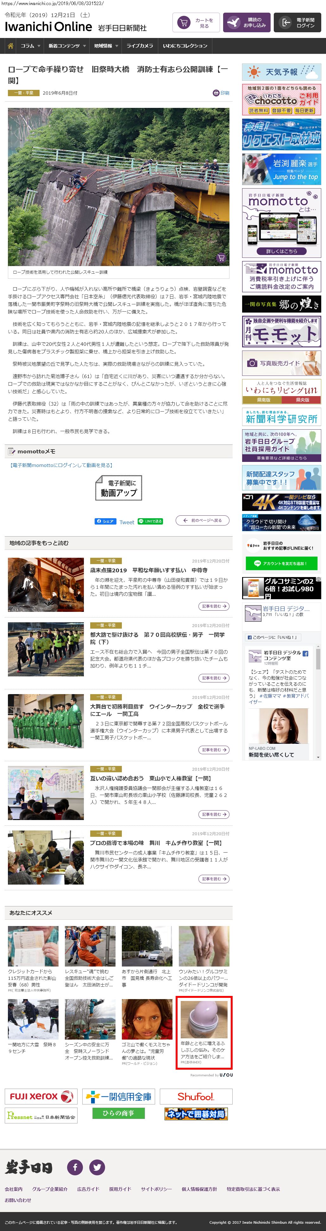
Task: Open the Facebook icon in the footer
Action: click(75, 1166)
